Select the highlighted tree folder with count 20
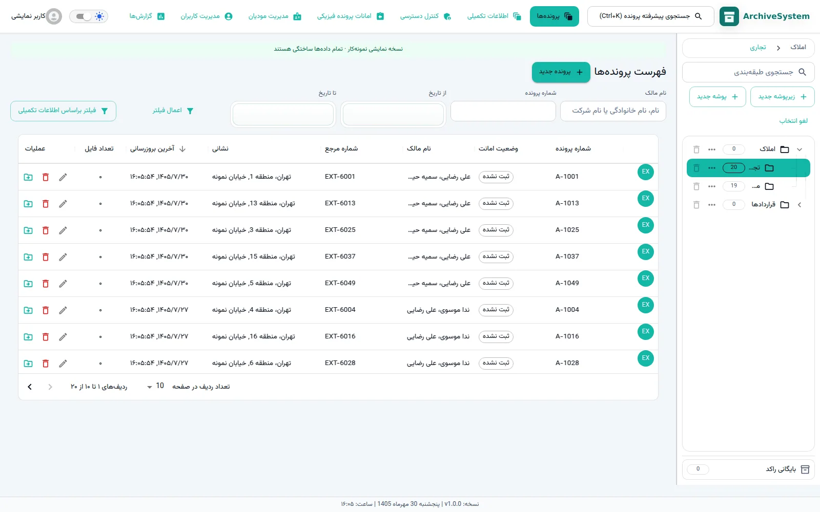This screenshot has width=820, height=512. tap(748, 168)
